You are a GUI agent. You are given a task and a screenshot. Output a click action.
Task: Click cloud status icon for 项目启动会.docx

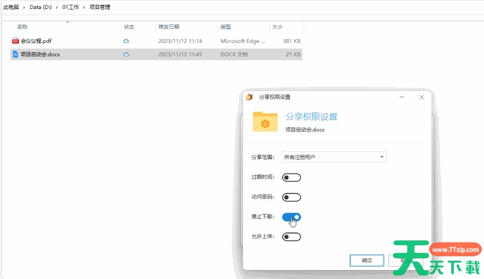tap(126, 54)
